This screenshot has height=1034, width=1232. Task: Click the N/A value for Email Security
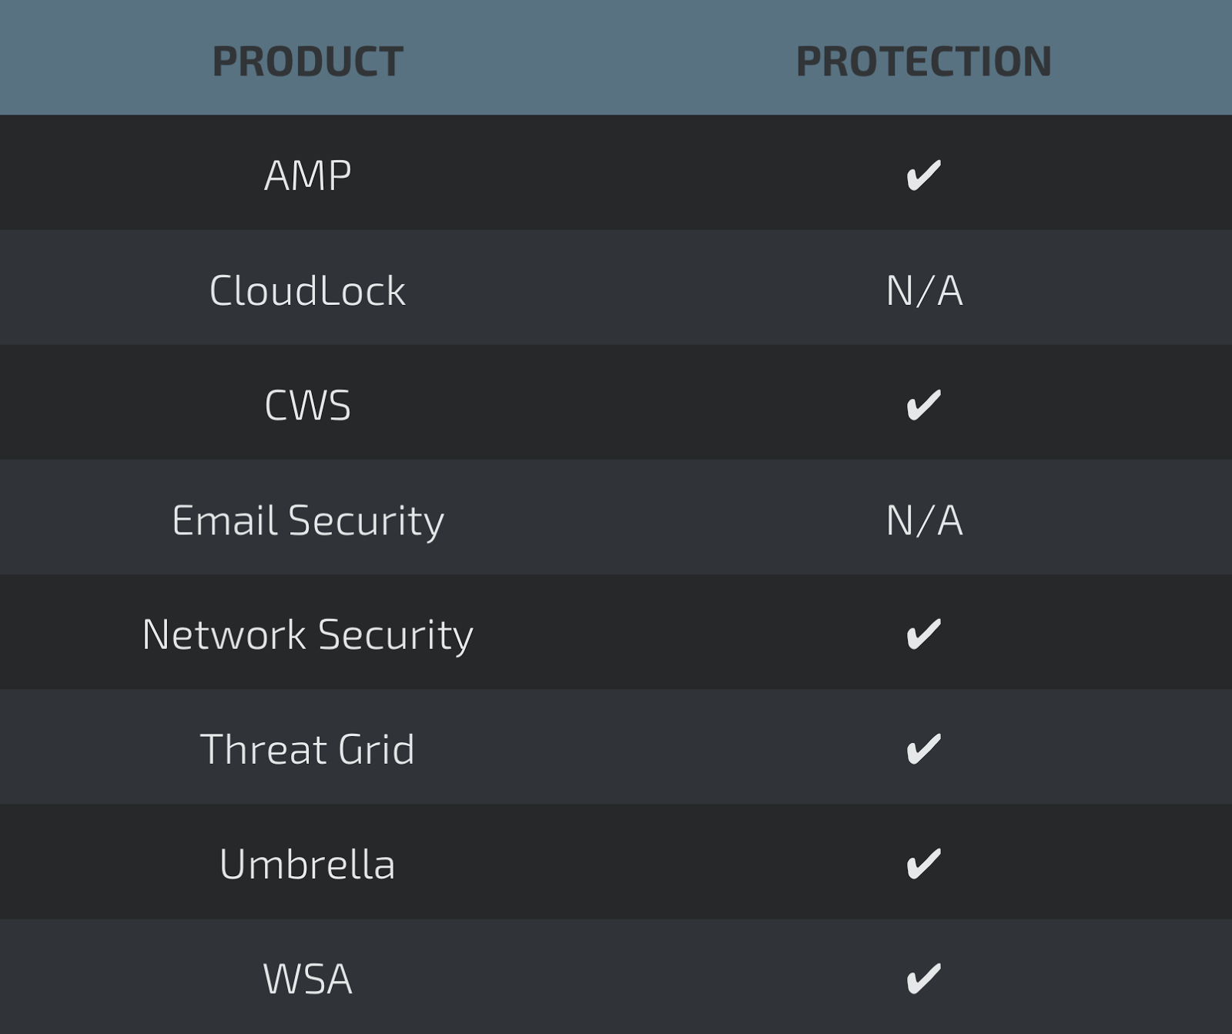coord(923,520)
